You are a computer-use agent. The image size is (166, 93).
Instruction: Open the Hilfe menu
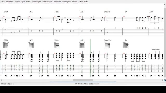pos(86,2)
